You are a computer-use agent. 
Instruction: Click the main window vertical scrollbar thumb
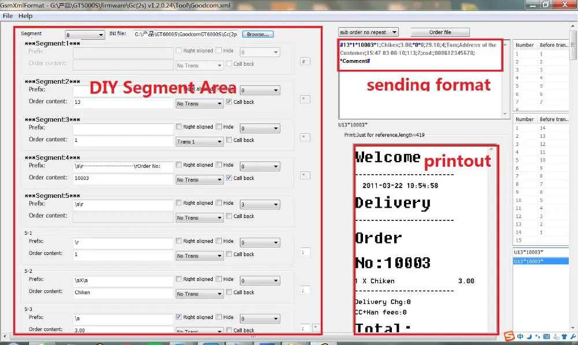(x=573, y=45)
